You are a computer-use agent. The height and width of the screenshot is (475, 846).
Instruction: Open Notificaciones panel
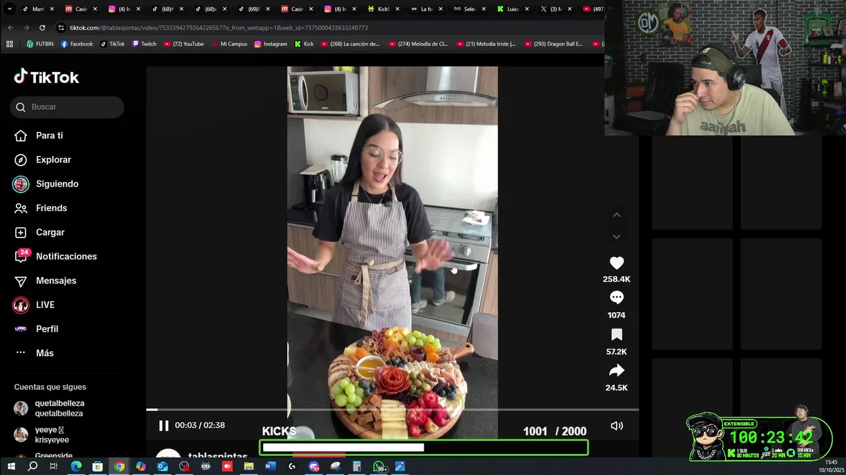56,256
